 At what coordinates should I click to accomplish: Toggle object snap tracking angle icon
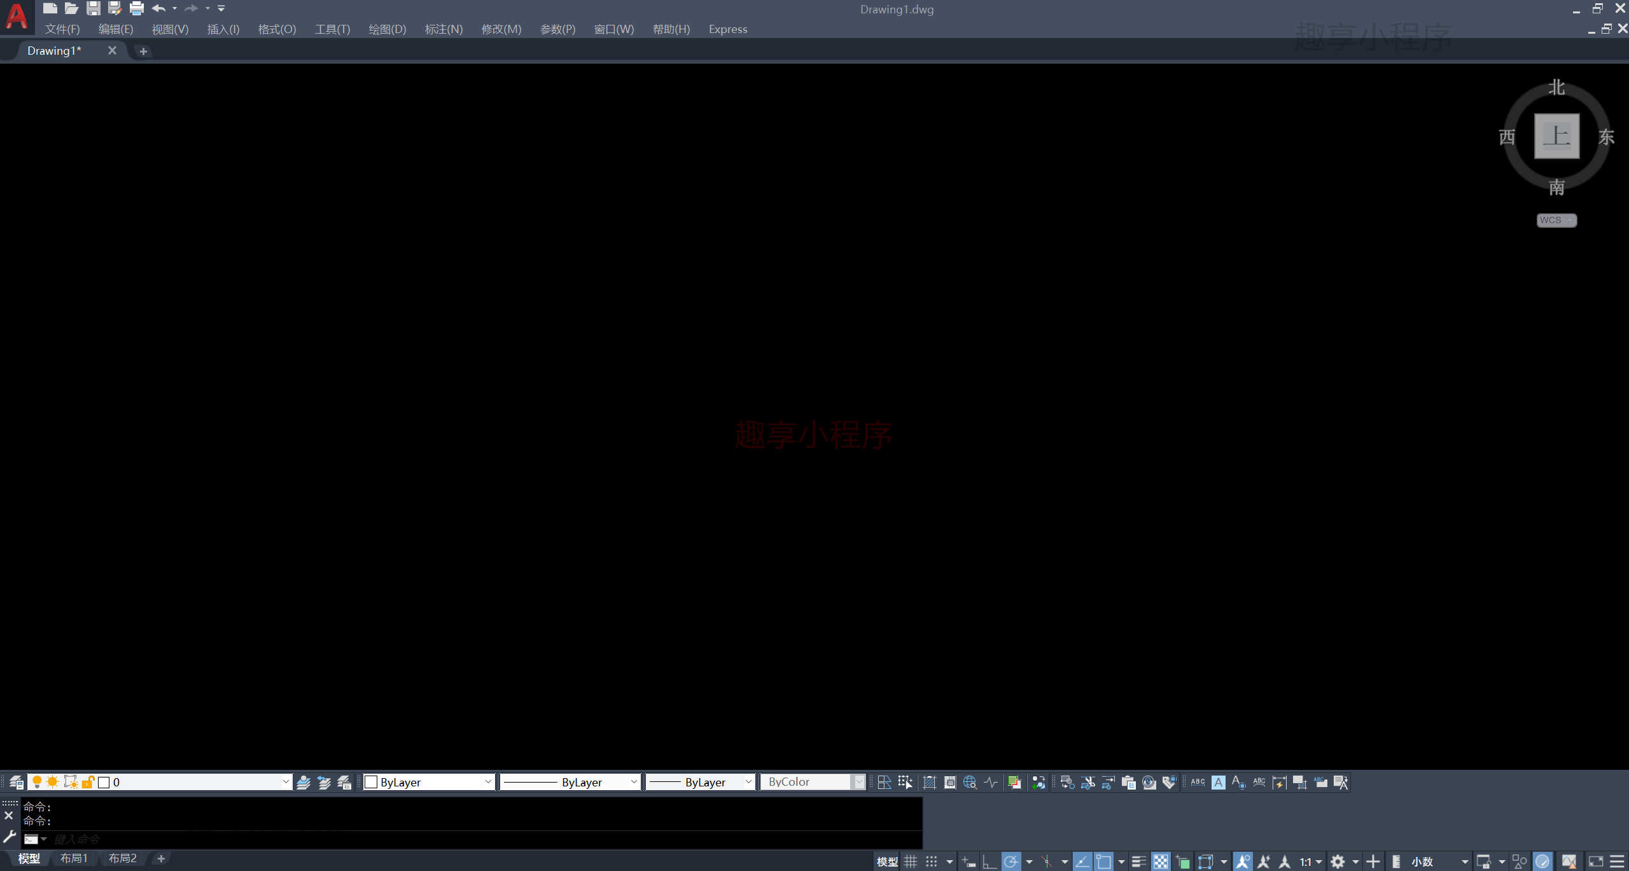tap(1082, 861)
